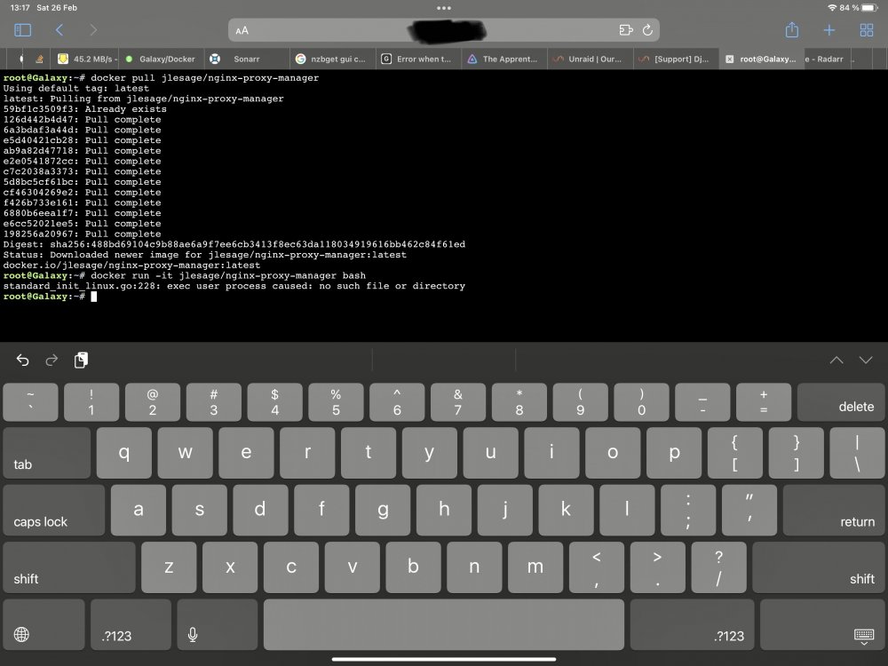
Task: Tap the hide keyboard key
Action: point(822,624)
